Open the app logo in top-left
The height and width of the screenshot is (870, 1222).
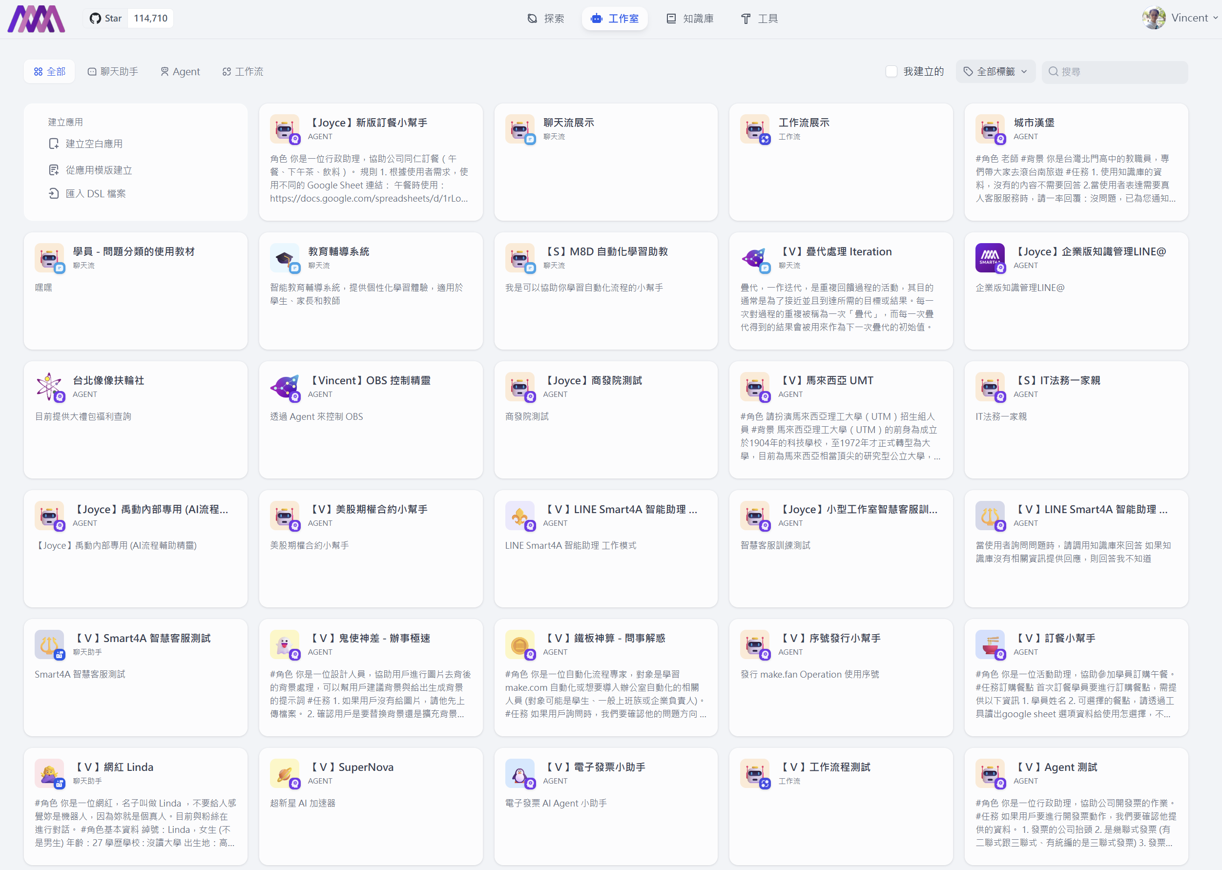pyautogui.click(x=36, y=19)
